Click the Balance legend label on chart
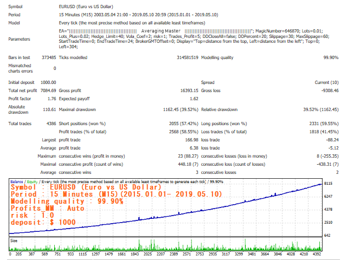 point(17,182)
